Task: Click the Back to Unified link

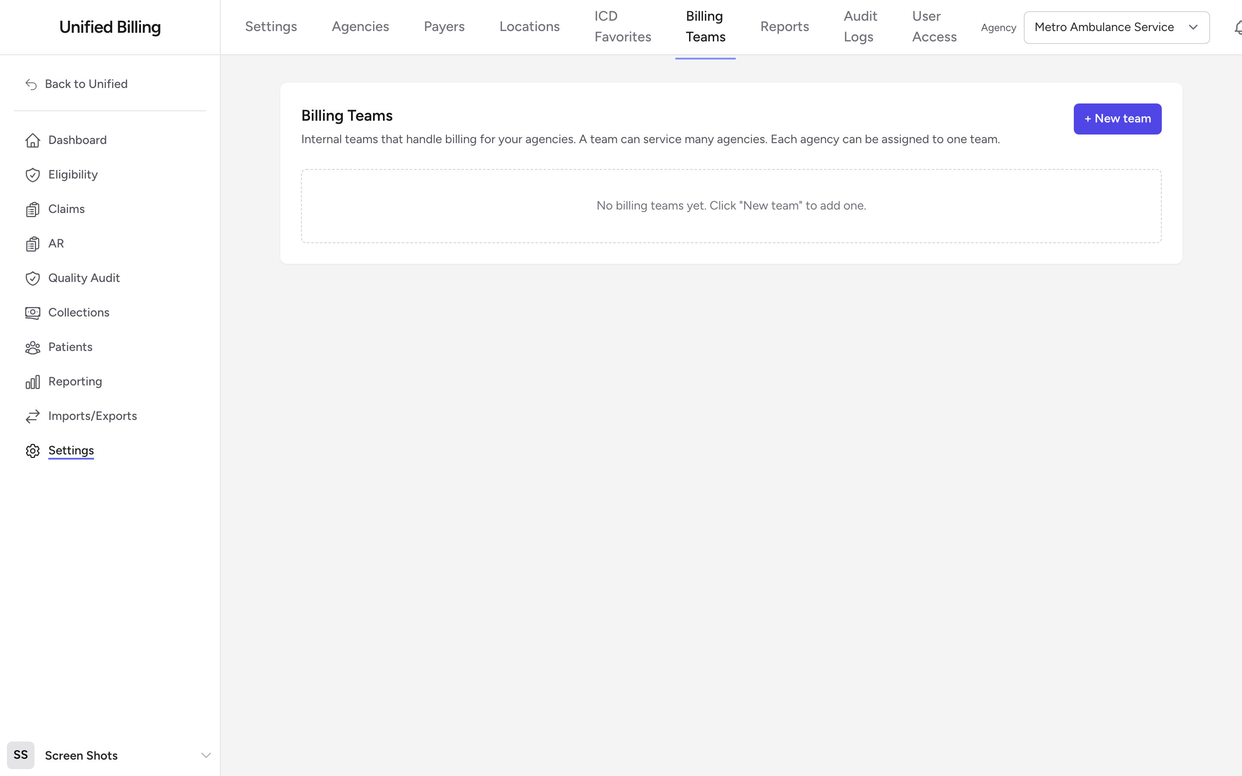Action: coord(86,84)
